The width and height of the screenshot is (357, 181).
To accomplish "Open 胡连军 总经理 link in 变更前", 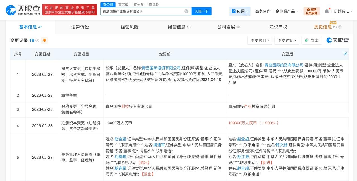I will click(x=120, y=168).
